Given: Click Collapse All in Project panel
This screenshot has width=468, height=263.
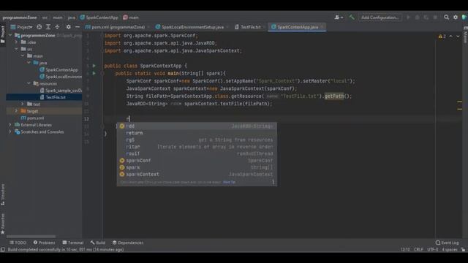Looking at the screenshot, I should pyautogui.click(x=57, y=27).
